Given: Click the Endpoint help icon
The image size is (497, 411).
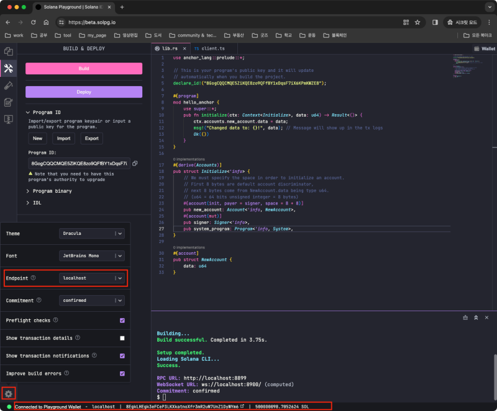Looking at the screenshot, I should point(34,278).
